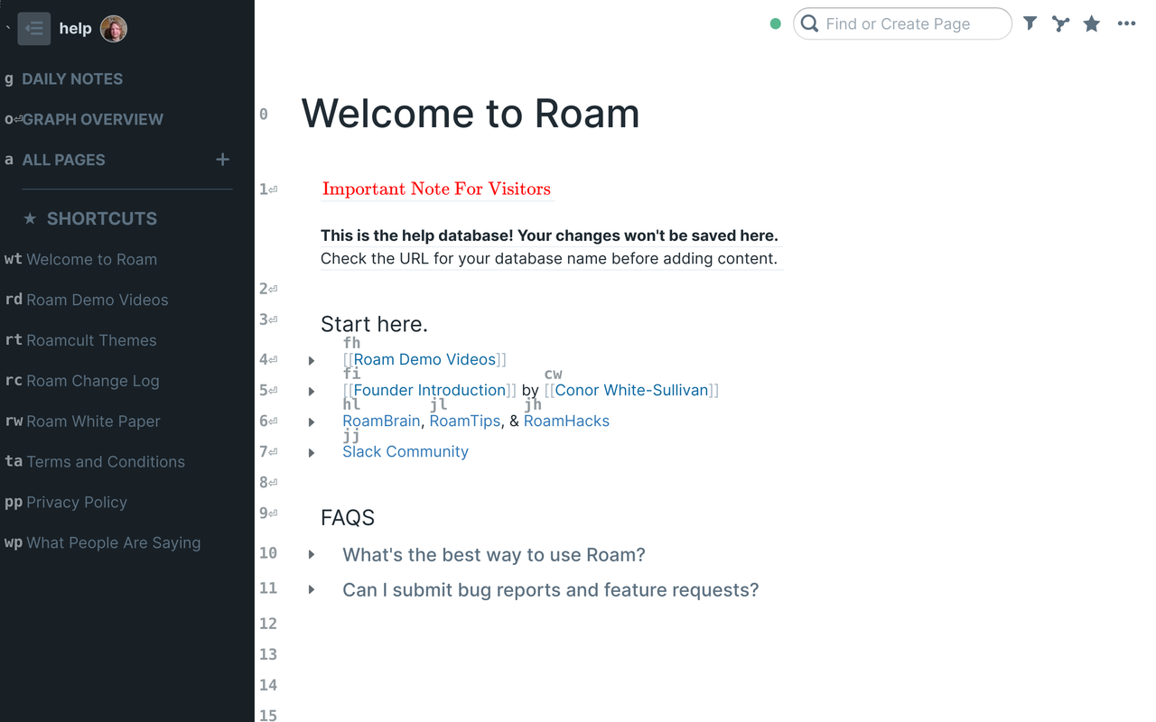
Task: Follow the RoamBrain link
Action: 381,421
